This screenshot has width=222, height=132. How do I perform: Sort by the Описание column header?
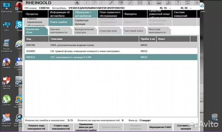click(94, 39)
